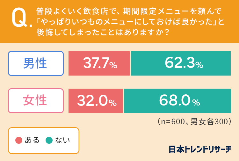Click the first line of the question text
The image size is (239, 161).
click(x=129, y=11)
